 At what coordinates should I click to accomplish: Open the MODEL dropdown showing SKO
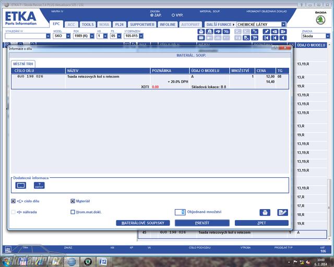68,36
